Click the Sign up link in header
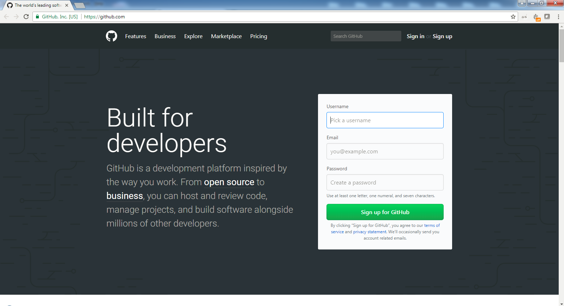564x306 pixels. coord(442,36)
